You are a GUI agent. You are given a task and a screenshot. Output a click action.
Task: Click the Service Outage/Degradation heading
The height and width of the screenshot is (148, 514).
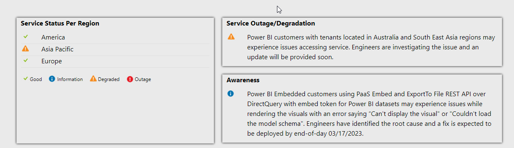[x=271, y=23]
